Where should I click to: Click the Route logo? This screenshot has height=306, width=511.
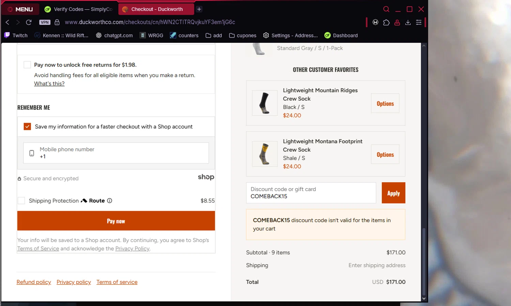(x=93, y=201)
